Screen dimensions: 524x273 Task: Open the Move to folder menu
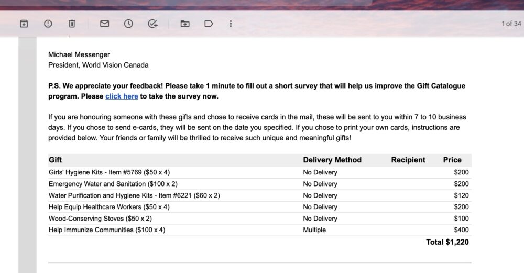[185, 24]
